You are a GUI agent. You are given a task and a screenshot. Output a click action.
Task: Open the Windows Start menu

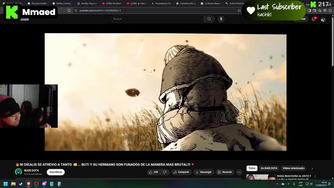click(x=5, y=184)
